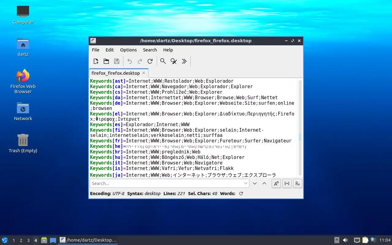Select the Computer desktop icon

pos(23,15)
